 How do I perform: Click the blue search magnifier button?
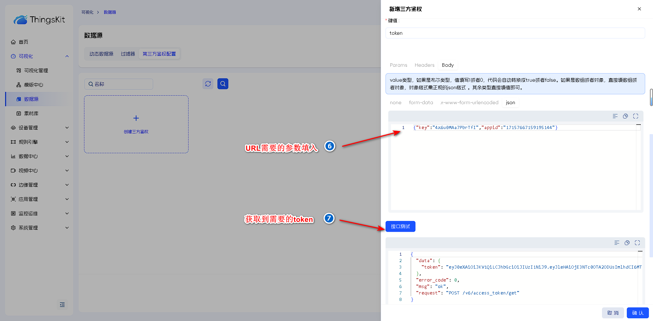pyautogui.click(x=223, y=84)
